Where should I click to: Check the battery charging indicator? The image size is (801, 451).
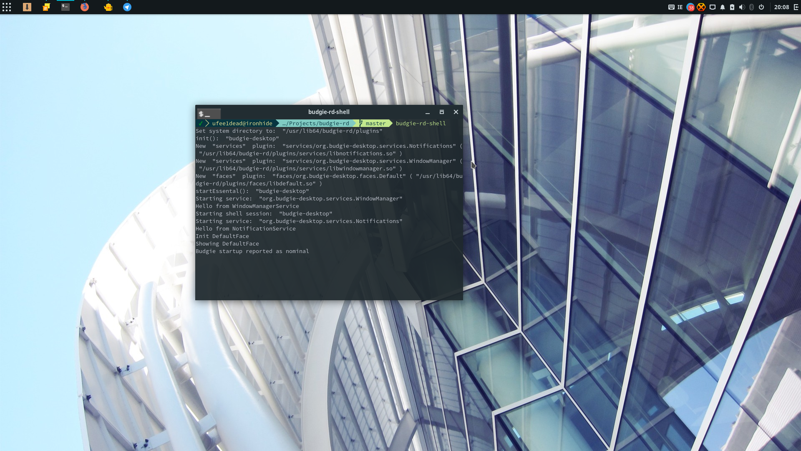click(732, 7)
